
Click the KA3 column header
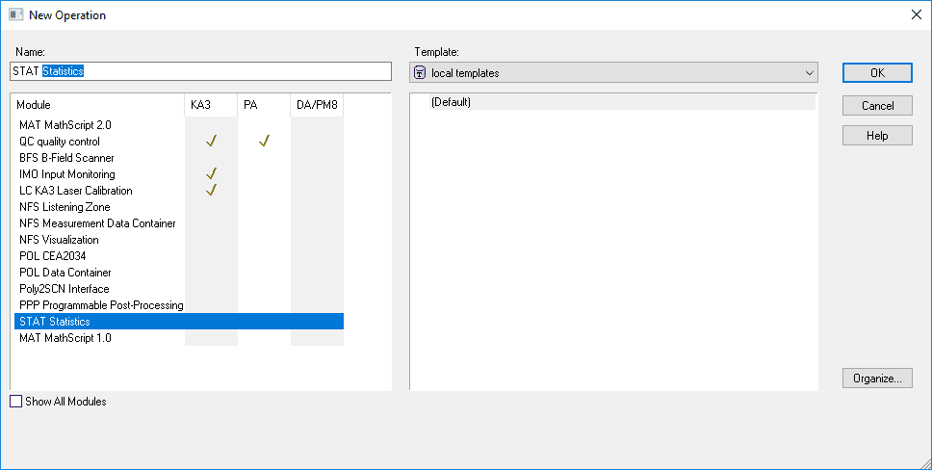211,105
